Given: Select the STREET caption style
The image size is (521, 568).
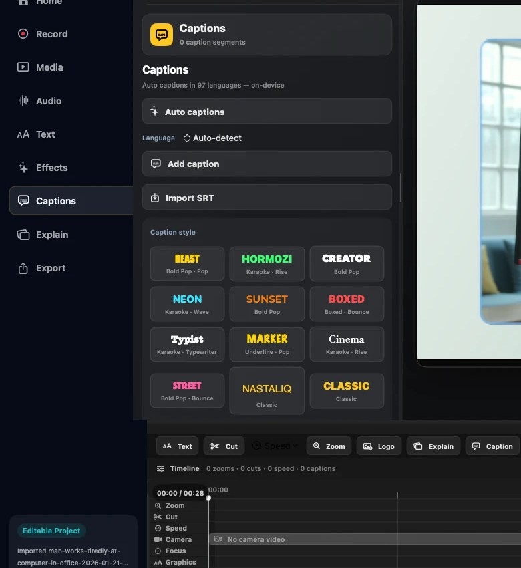Looking at the screenshot, I should pyautogui.click(x=187, y=390).
